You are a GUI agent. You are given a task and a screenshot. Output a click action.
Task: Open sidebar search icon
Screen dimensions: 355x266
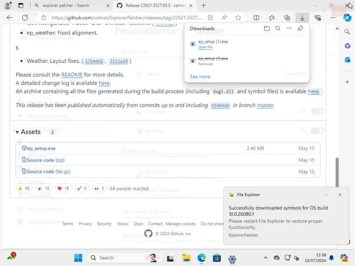(347, 32)
